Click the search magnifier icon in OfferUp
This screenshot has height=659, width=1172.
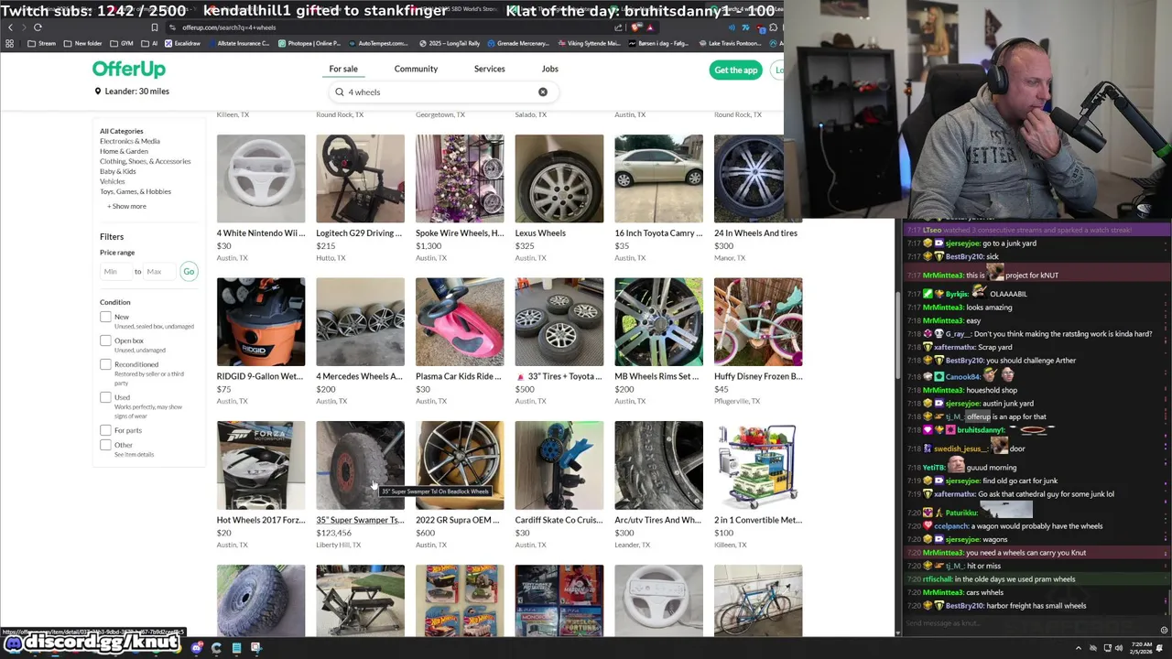[x=340, y=92]
